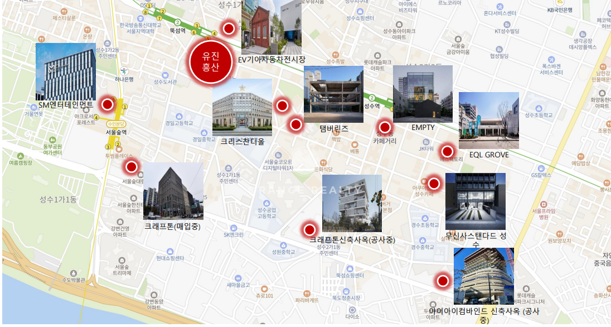Click the 경수초등학교 school icon

pyautogui.click(x=425, y=219)
